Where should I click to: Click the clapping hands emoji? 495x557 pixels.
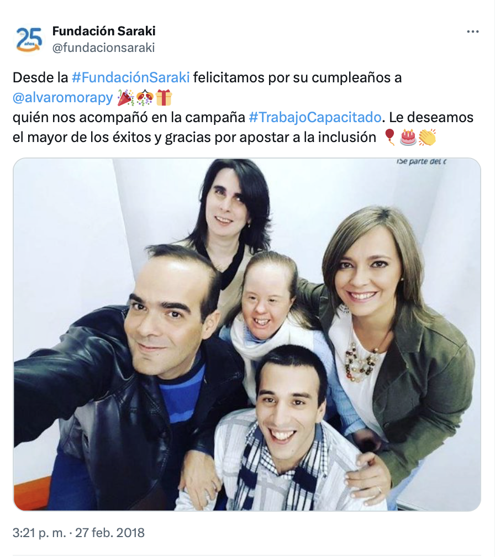tap(427, 138)
